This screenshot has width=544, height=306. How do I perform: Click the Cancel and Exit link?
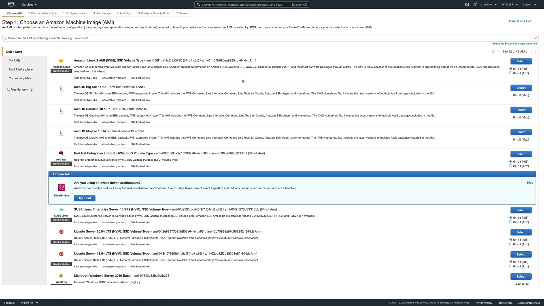coord(520,21)
